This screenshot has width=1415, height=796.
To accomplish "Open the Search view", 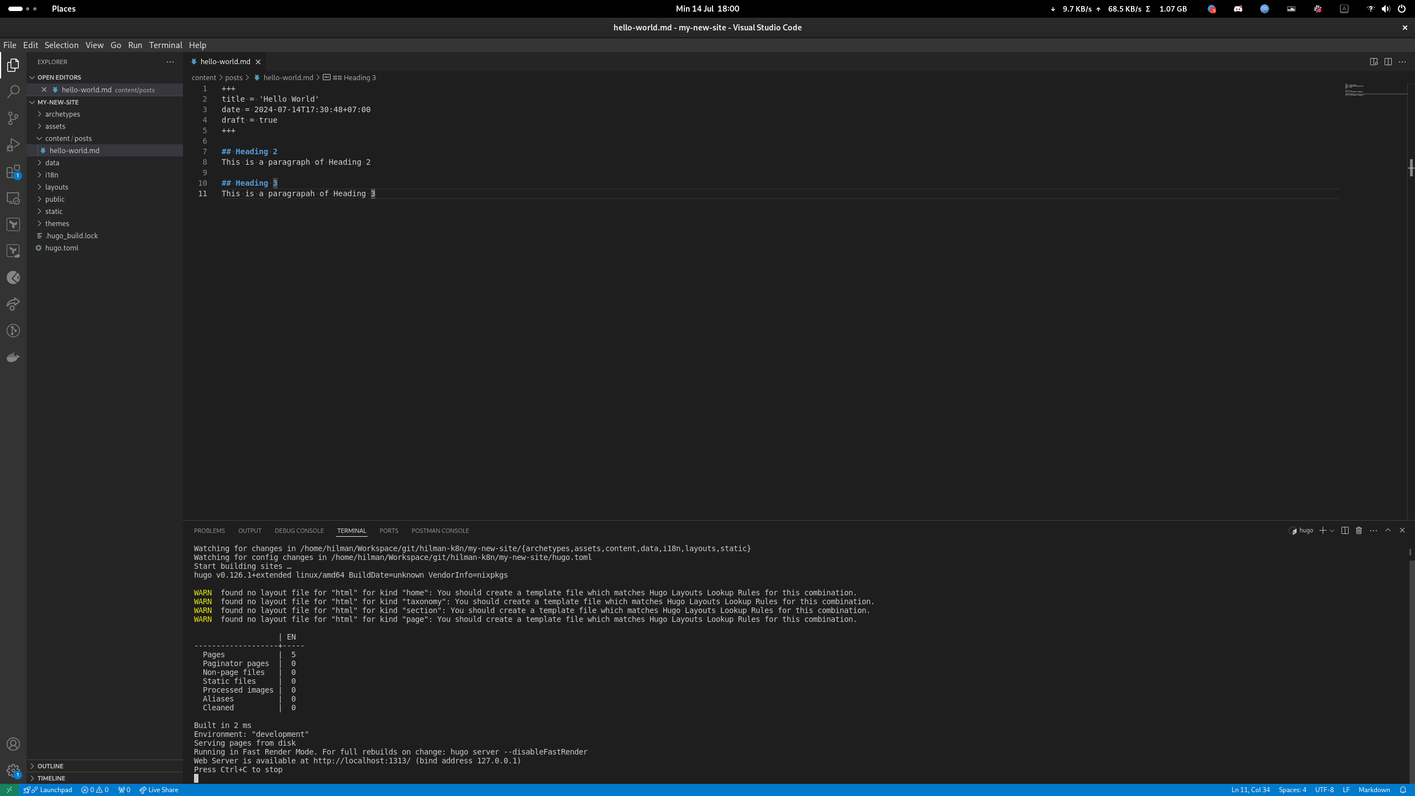I will coord(13,92).
